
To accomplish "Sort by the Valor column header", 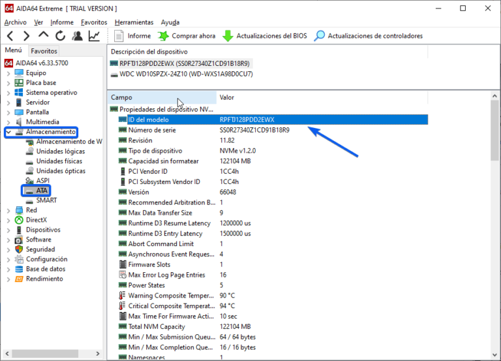I will pyautogui.click(x=322, y=97).
